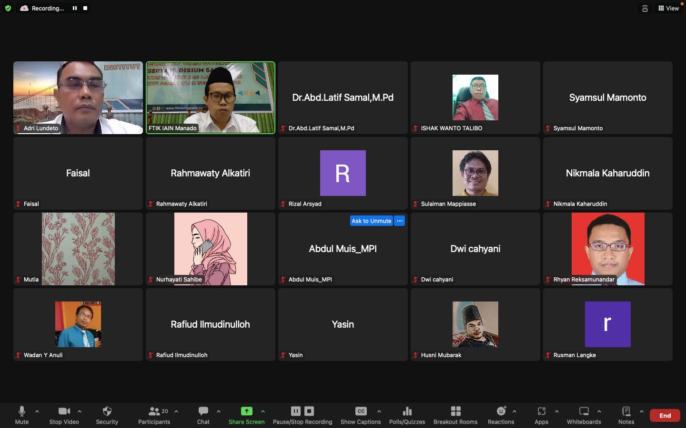Open more options dots on Abdul Muis_MPI tile

click(400, 221)
